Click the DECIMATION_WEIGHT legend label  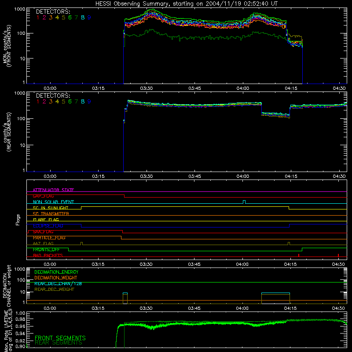coord(56,278)
